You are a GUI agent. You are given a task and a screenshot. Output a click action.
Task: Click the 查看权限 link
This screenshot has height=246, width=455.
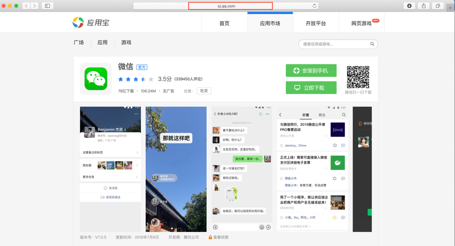click(220, 237)
